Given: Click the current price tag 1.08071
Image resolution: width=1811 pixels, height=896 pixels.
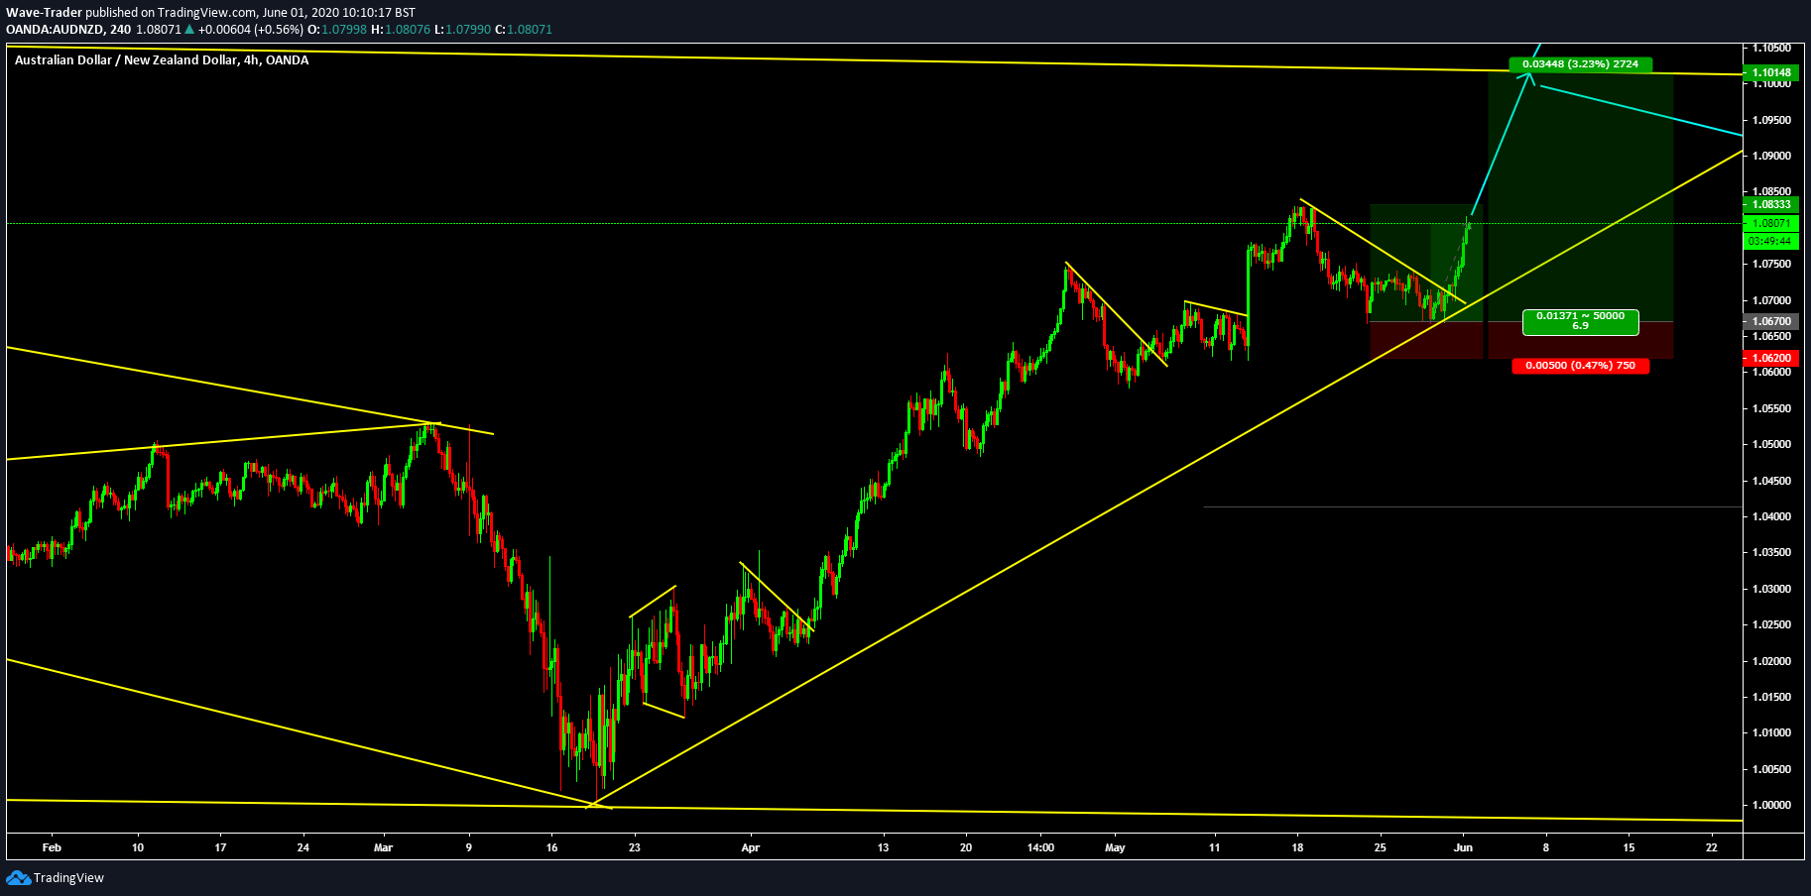Looking at the screenshot, I should 1771,223.
